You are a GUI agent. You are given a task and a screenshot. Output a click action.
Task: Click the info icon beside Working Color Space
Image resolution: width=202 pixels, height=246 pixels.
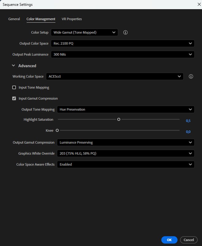(x=191, y=76)
